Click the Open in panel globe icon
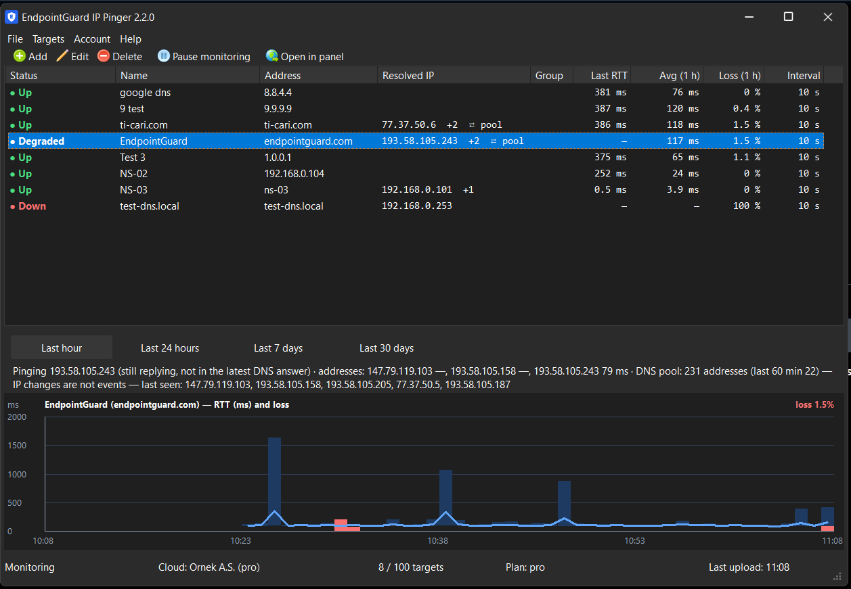This screenshot has height=589, width=851. [x=272, y=56]
